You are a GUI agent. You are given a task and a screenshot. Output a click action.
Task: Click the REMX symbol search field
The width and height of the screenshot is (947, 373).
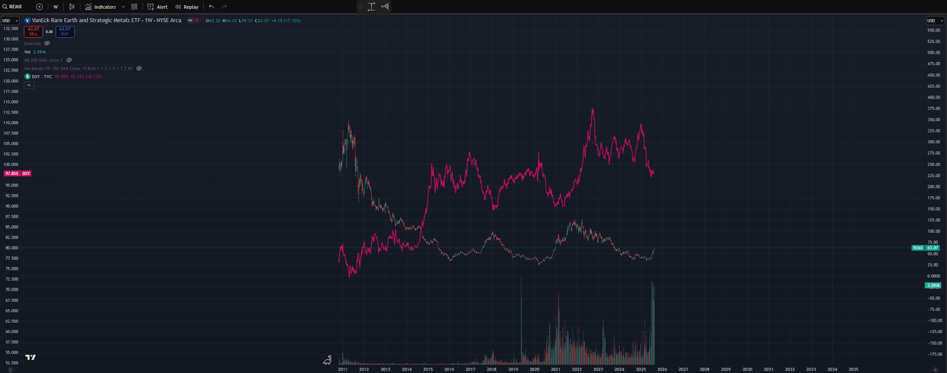[15, 7]
